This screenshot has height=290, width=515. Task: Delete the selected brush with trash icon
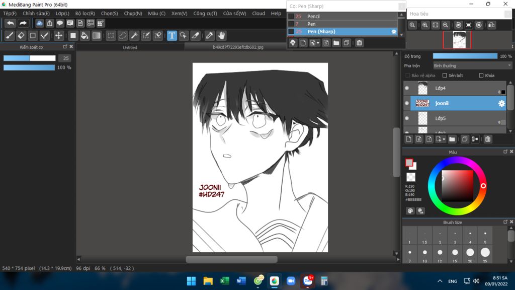[359, 43]
